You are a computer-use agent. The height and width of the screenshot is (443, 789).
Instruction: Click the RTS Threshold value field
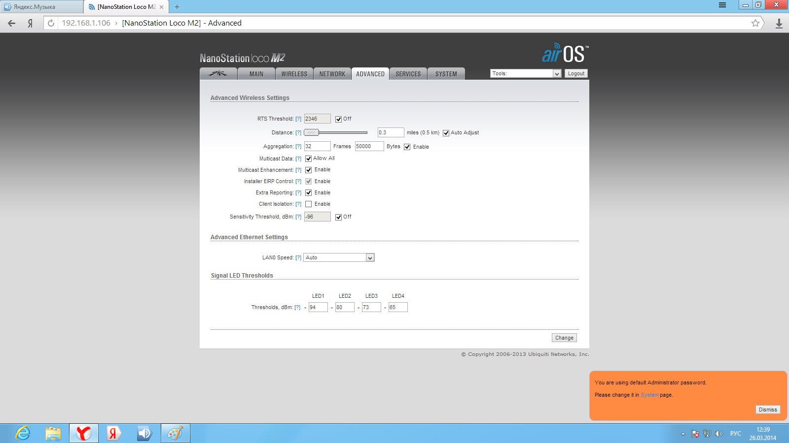click(317, 119)
